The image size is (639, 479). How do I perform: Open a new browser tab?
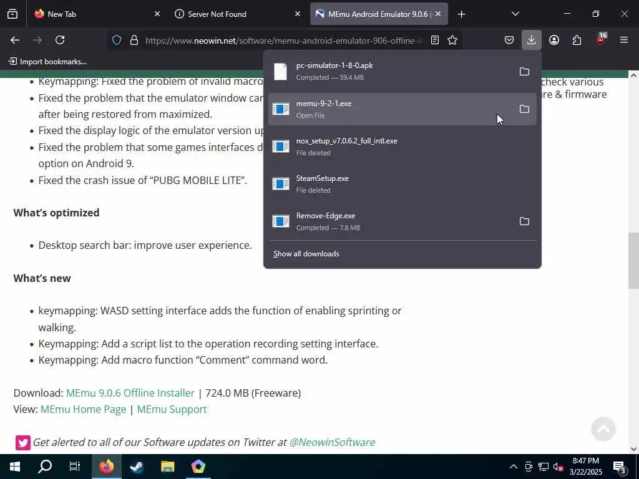(x=461, y=14)
